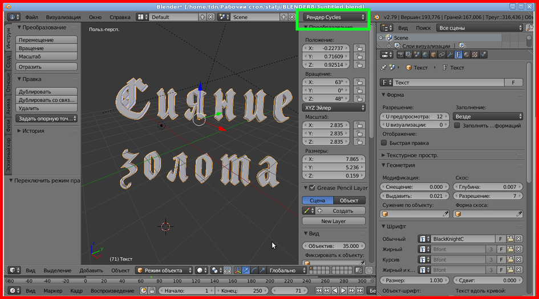Image resolution: width=539 pixels, height=299 pixels.
Task: Toggle fake user F for Текст datablock
Action: [513, 83]
